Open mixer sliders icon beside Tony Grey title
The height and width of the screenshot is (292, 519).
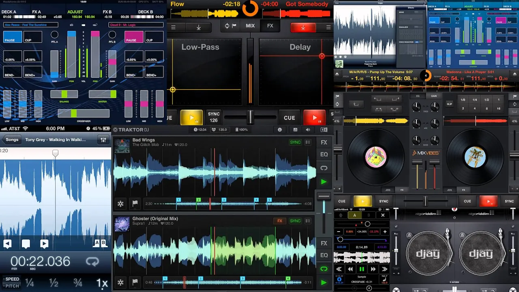(103, 140)
